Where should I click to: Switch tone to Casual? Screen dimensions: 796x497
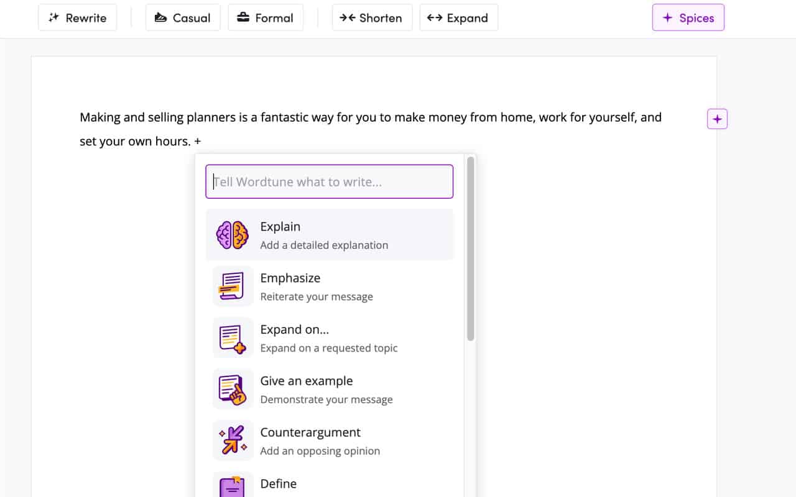182,18
